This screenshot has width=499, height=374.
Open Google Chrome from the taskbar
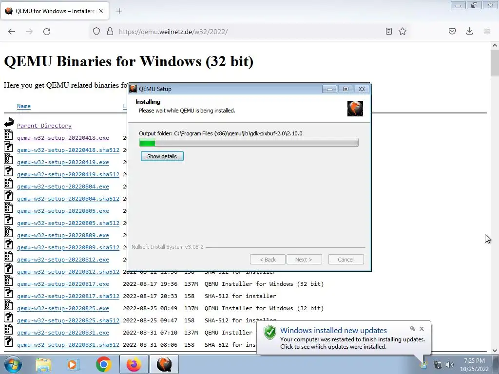pyautogui.click(x=103, y=364)
